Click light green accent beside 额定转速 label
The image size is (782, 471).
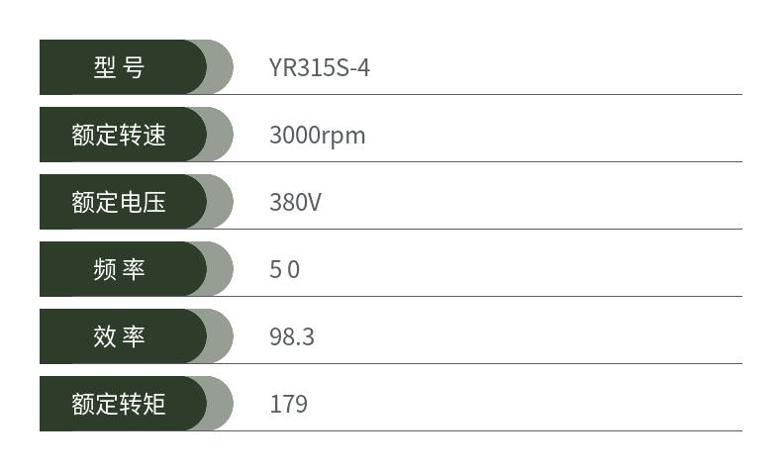[x=222, y=135]
